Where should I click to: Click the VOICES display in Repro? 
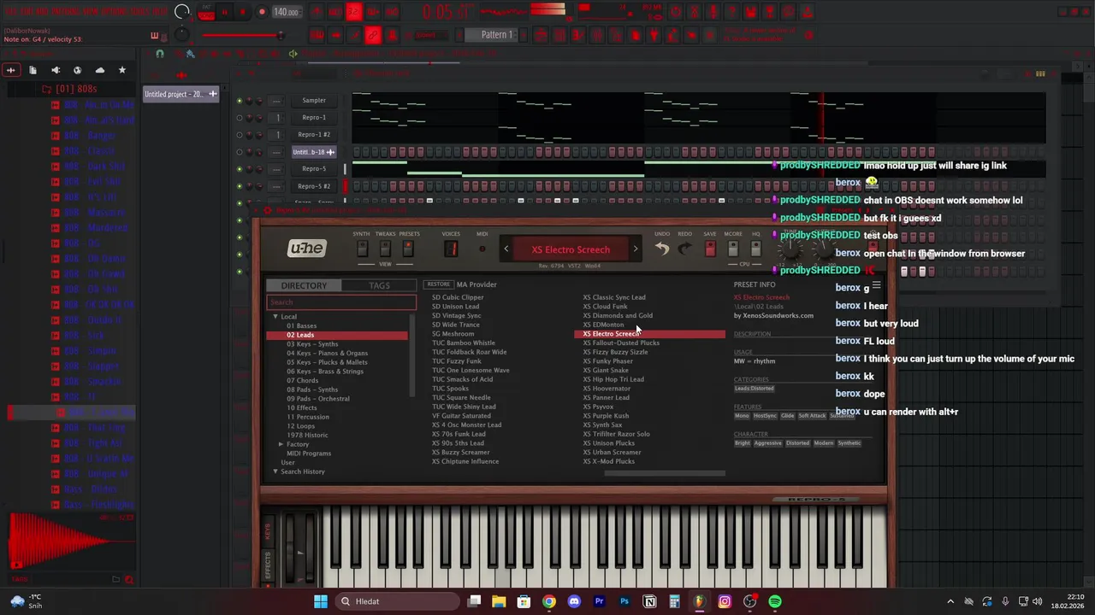pos(451,249)
